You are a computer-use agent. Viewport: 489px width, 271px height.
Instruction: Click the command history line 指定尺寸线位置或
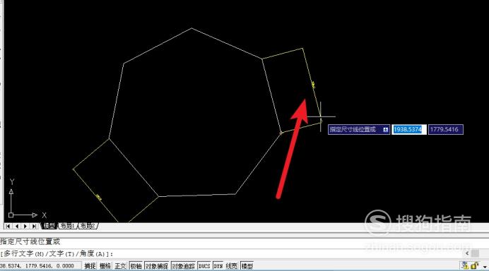point(30,242)
